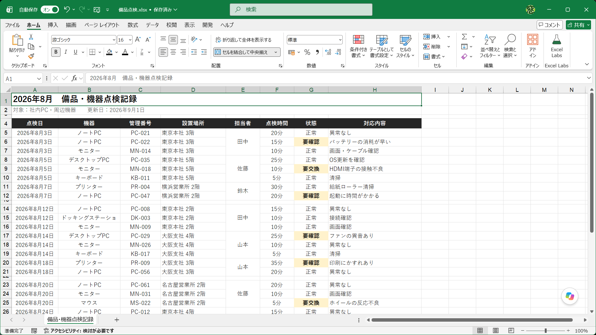596x335 pixels.
Task: Increase font size with large A icon
Action: point(138,40)
